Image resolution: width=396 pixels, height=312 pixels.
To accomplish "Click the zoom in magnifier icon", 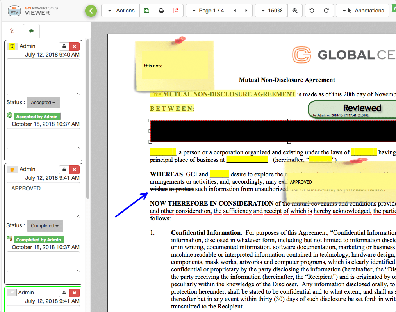I will click(x=295, y=11).
